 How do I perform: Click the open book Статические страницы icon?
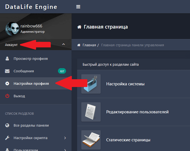(91, 140)
